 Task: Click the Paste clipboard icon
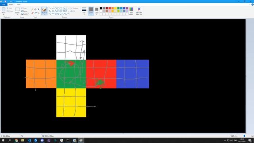coord(4,10)
